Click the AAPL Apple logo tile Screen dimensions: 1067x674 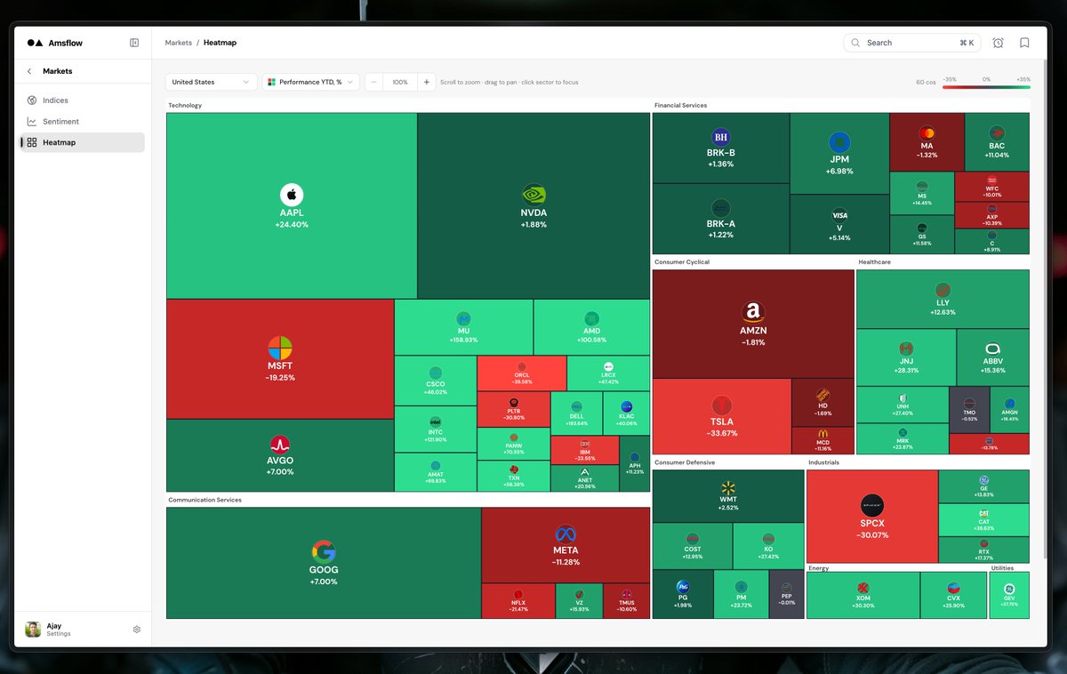point(292,205)
